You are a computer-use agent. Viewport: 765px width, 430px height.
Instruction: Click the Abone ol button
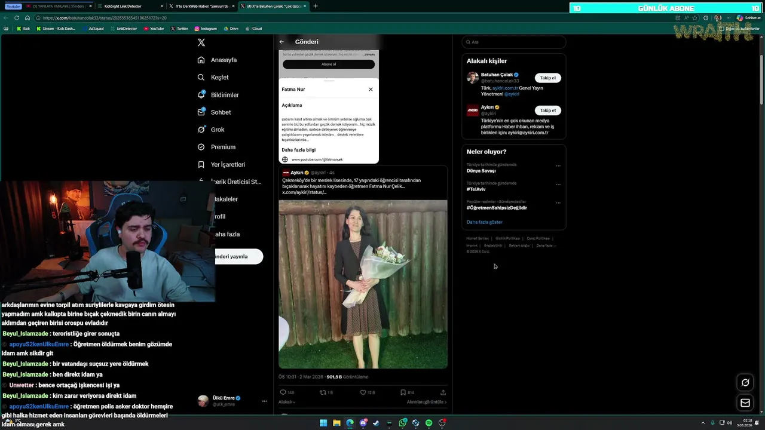click(x=329, y=64)
